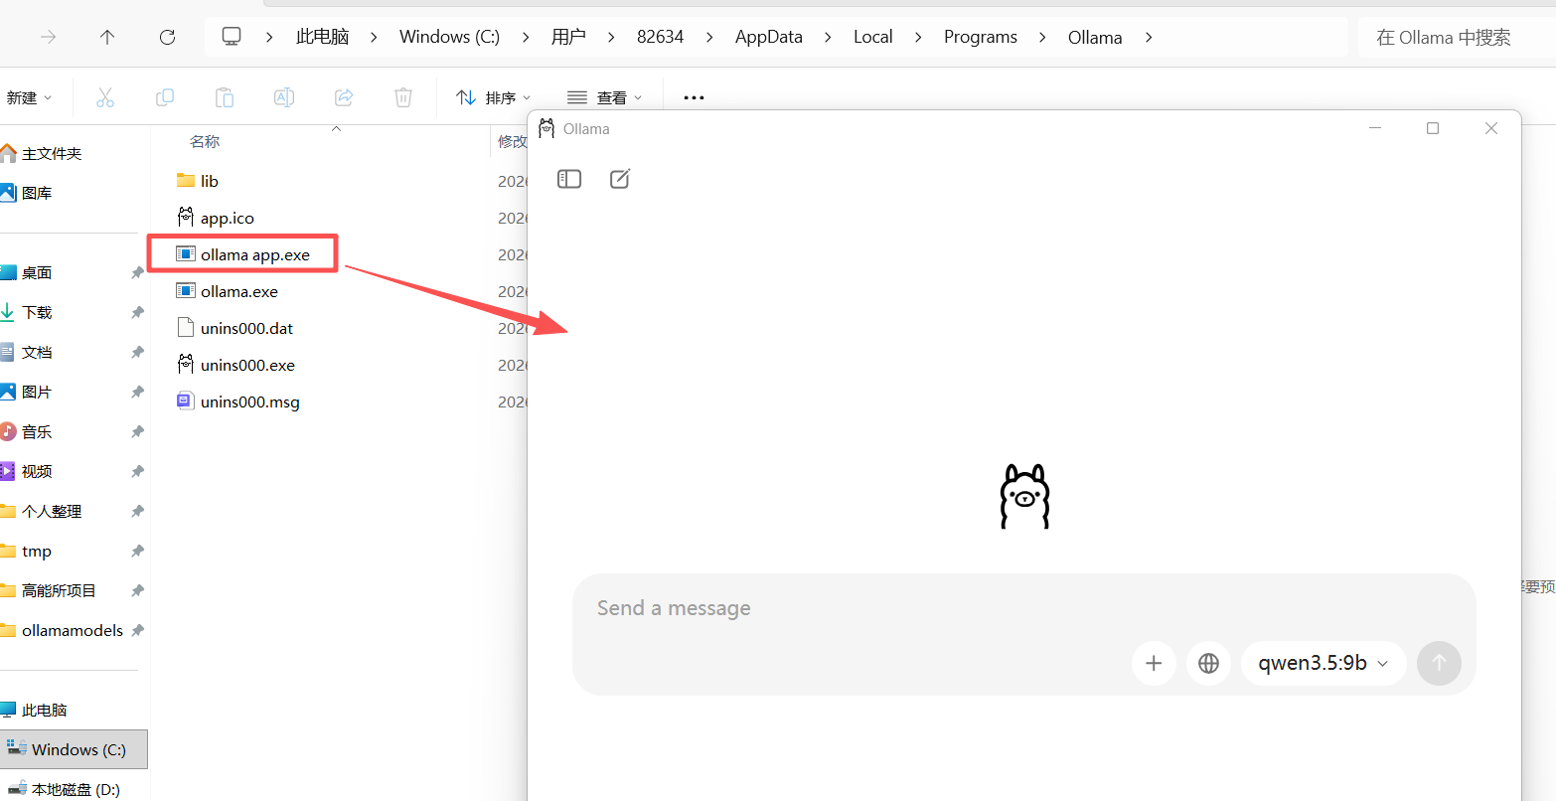Toggle the Ollama sidebar panel icon
1556x801 pixels.
(569, 179)
